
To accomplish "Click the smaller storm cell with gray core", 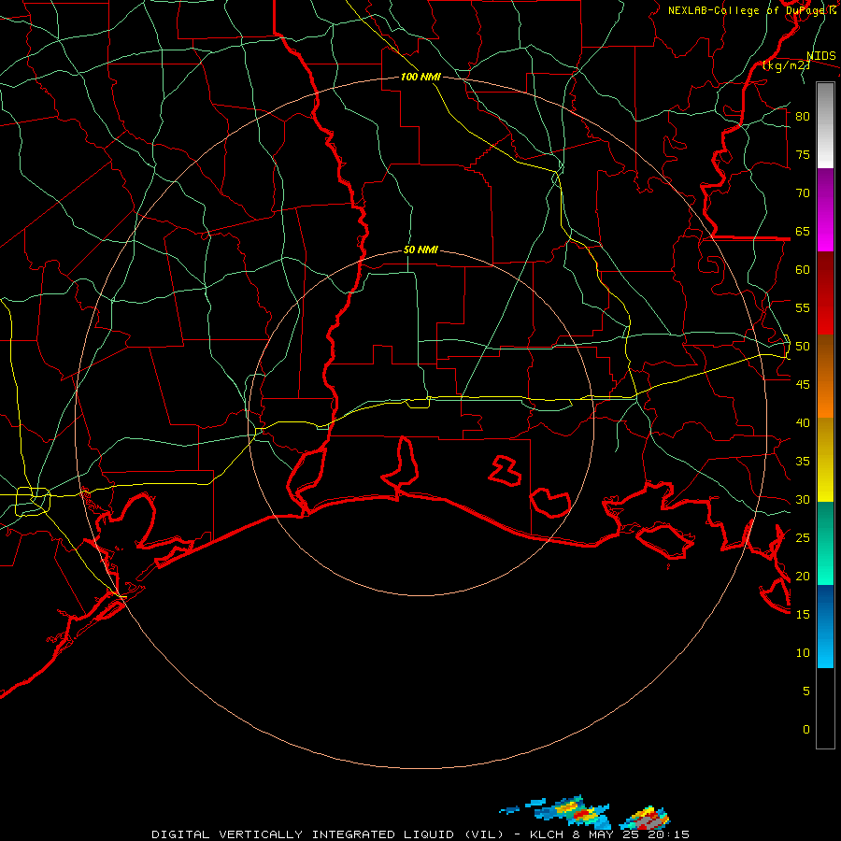I will pos(645,818).
